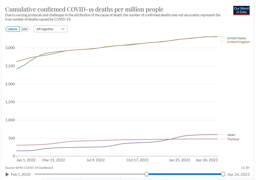The width and height of the screenshot is (256, 180).
Task: Click the blue selected timeline range
Action: [x=185, y=174]
